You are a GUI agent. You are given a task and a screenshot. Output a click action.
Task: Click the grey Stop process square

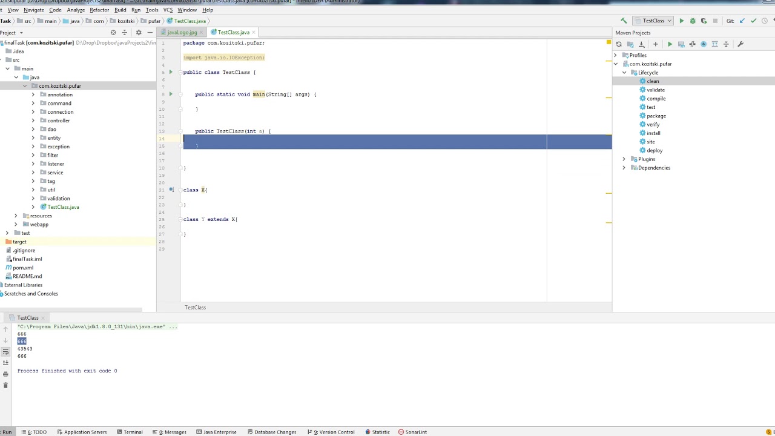pyautogui.click(x=715, y=21)
